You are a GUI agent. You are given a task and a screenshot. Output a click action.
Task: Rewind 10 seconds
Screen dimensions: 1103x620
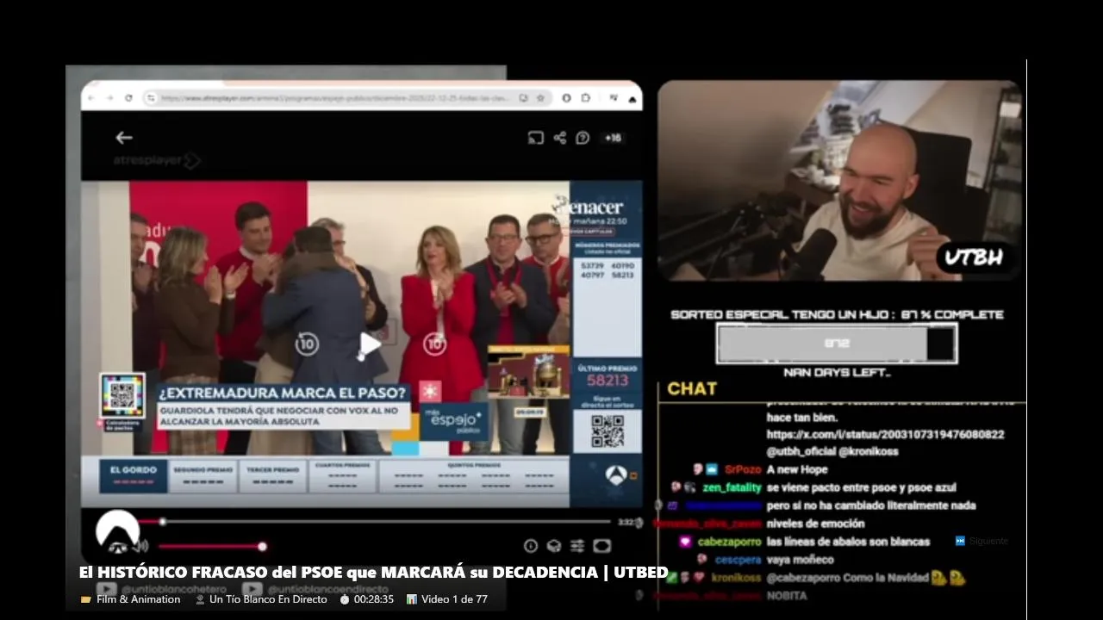306,345
